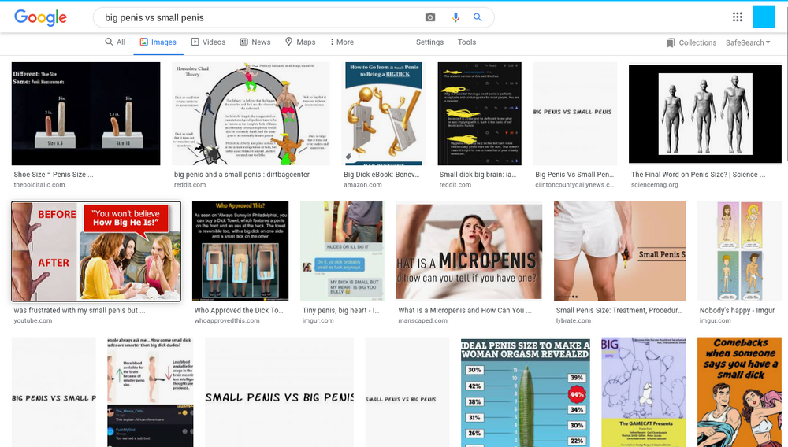
Task: Click 'Tiny ... big heart' caption link
Action: point(340,311)
